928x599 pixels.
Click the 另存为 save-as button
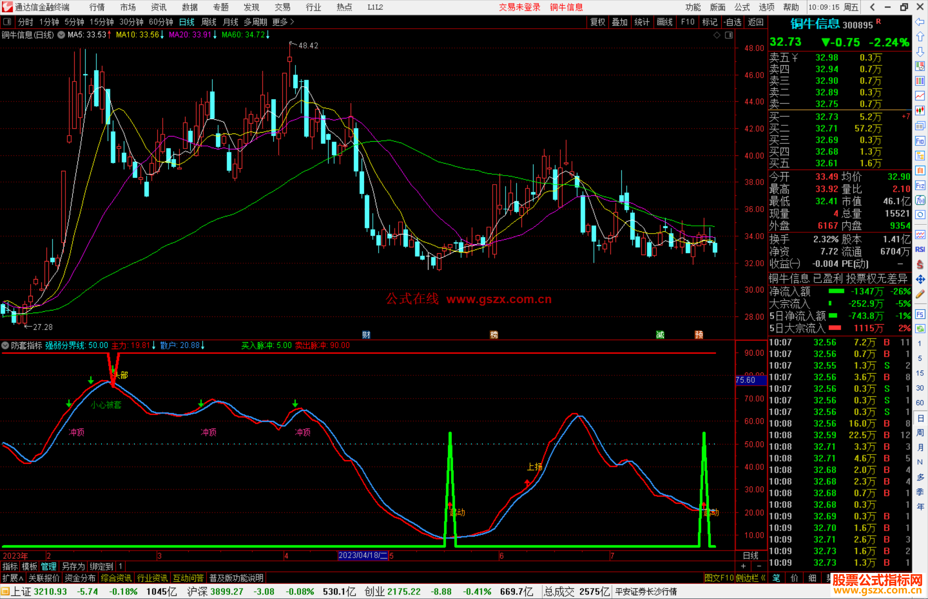tap(73, 566)
